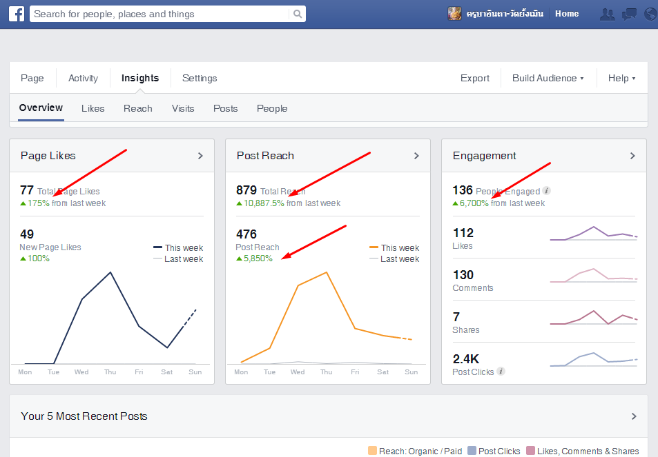Viewport: 658px width, 457px height.
Task: Click the orange Post Reach line chart
Action: pyautogui.click(x=327, y=318)
